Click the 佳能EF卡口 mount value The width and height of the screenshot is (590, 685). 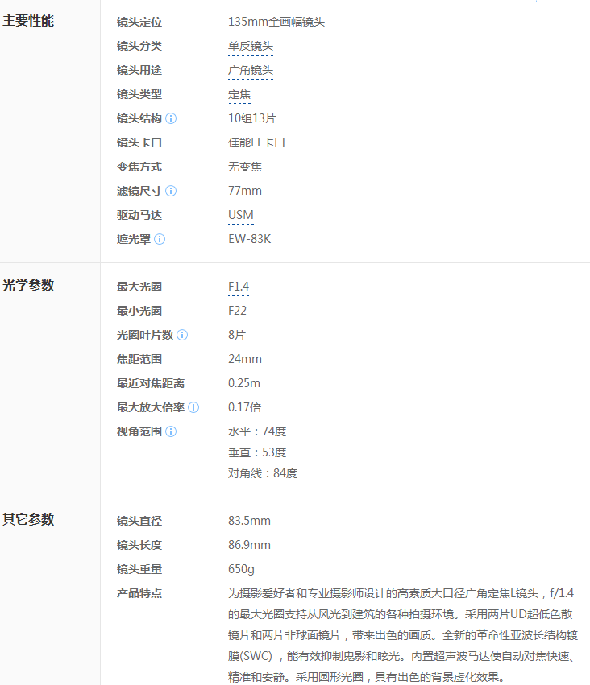point(256,142)
